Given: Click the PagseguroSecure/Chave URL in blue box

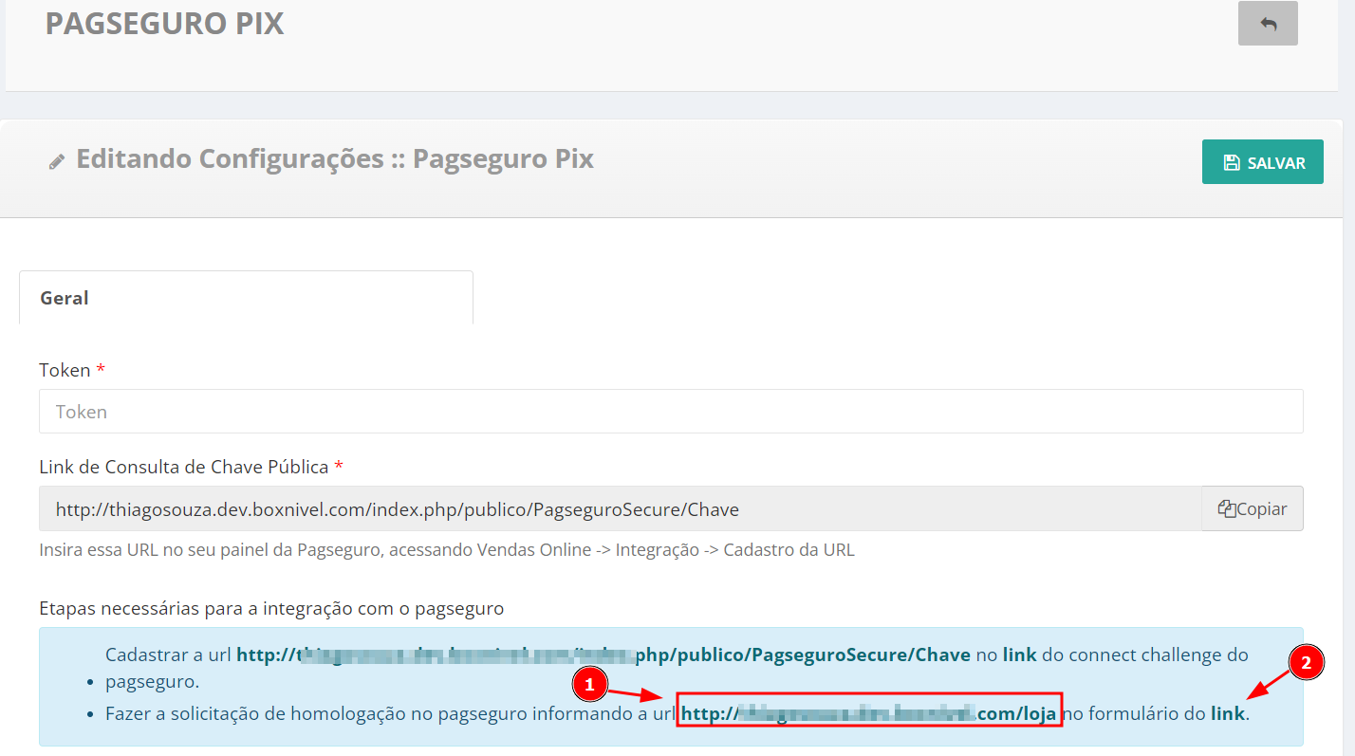Looking at the screenshot, I should click(x=603, y=655).
